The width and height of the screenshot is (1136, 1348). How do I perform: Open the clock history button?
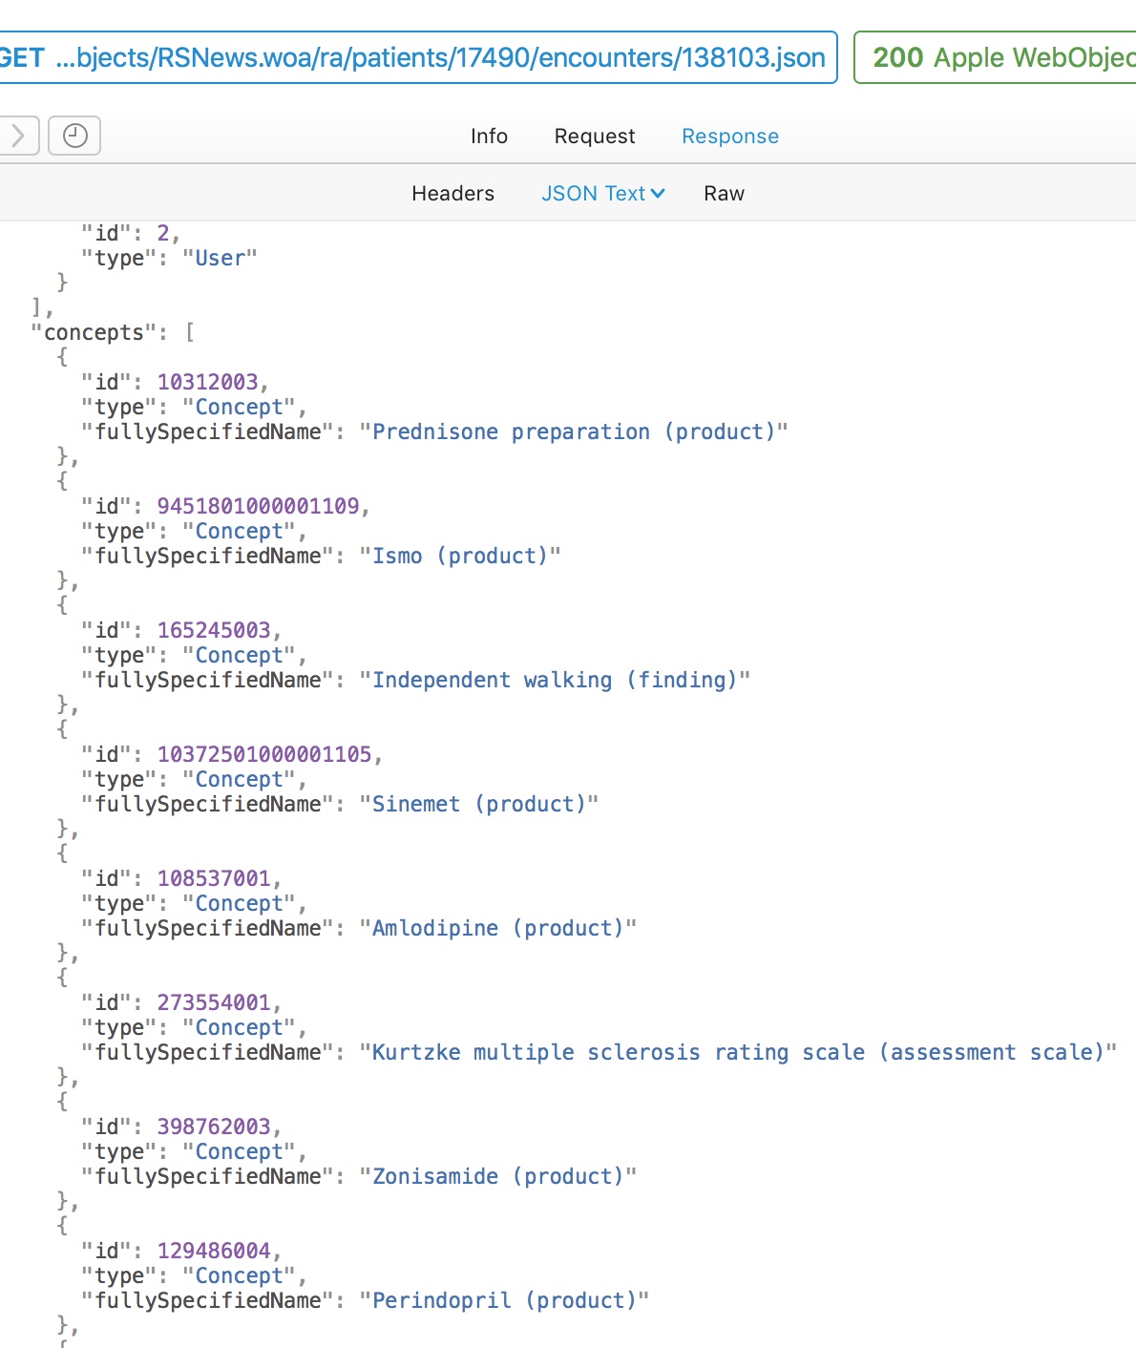(74, 136)
